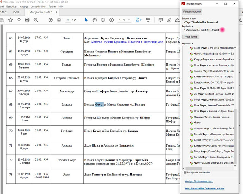The image size is (243, 194).
Task: Click the page number input field
Action: click(68, 20)
